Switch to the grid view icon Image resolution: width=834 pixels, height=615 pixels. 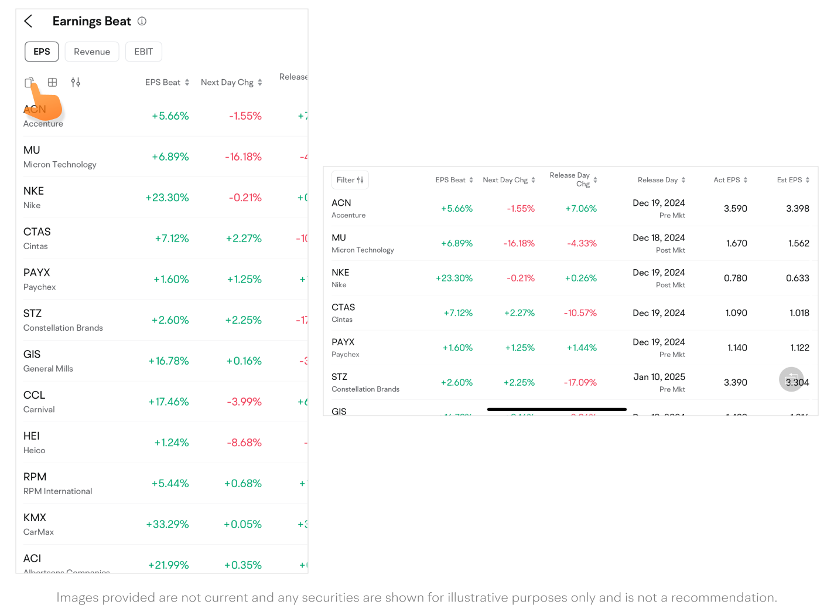(x=52, y=83)
